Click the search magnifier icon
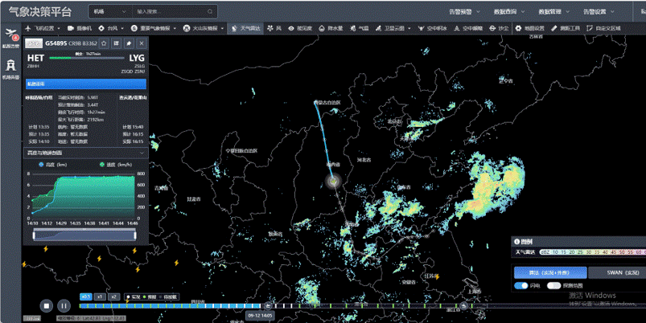646x323 pixels. (x=211, y=12)
